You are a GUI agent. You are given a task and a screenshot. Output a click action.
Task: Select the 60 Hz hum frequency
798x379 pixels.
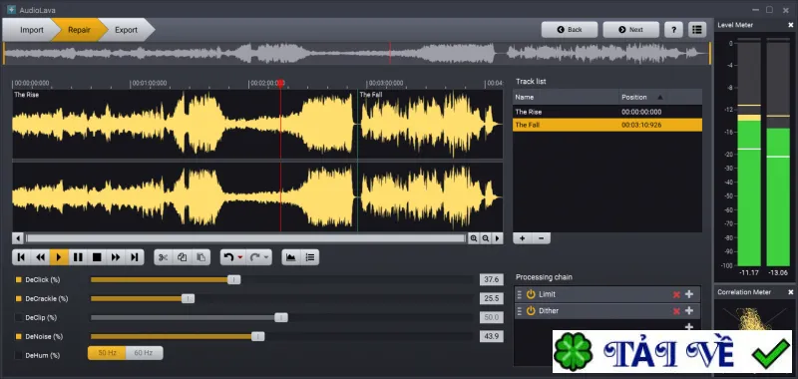144,353
